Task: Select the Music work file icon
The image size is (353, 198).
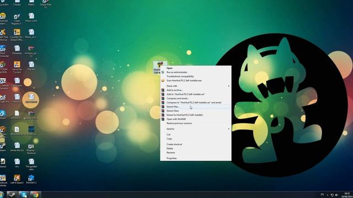Action: pos(31,18)
